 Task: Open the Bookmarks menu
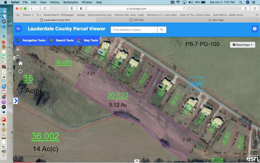70,2
